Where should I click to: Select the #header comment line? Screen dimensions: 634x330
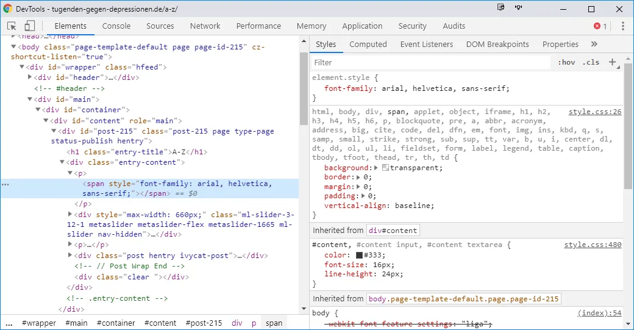(x=69, y=88)
